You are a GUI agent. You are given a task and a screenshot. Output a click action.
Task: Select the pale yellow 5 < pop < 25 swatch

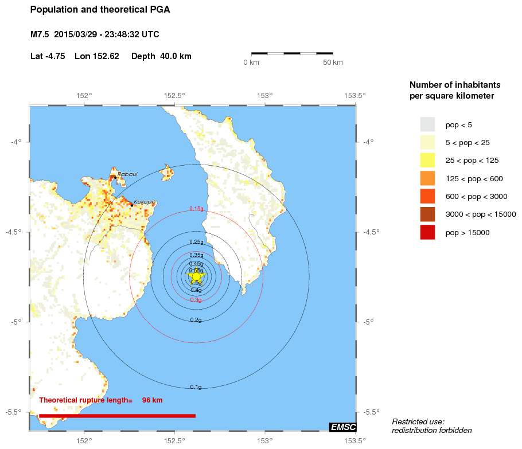pos(427,142)
